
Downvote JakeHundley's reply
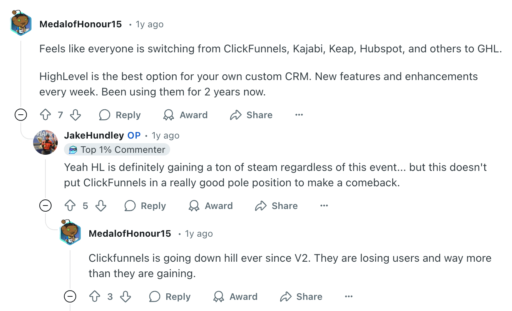(100, 206)
